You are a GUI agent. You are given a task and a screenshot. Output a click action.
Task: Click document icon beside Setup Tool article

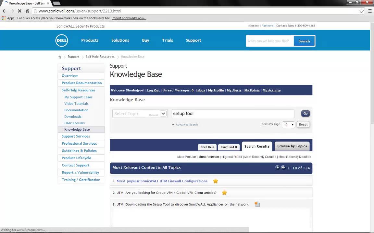[x=257, y=204]
